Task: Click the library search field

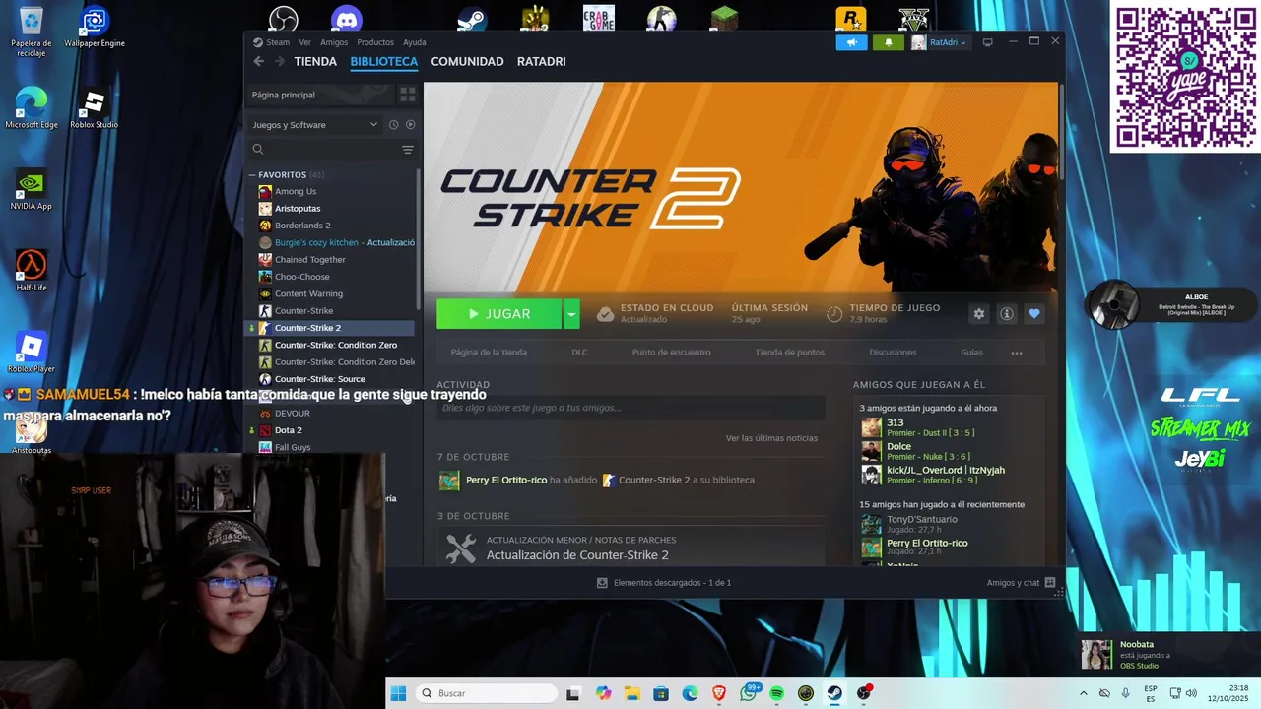Action: pyautogui.click(x=325, y=150)
